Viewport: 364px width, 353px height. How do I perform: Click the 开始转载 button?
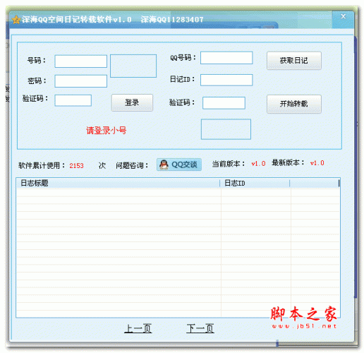(294, 104)
